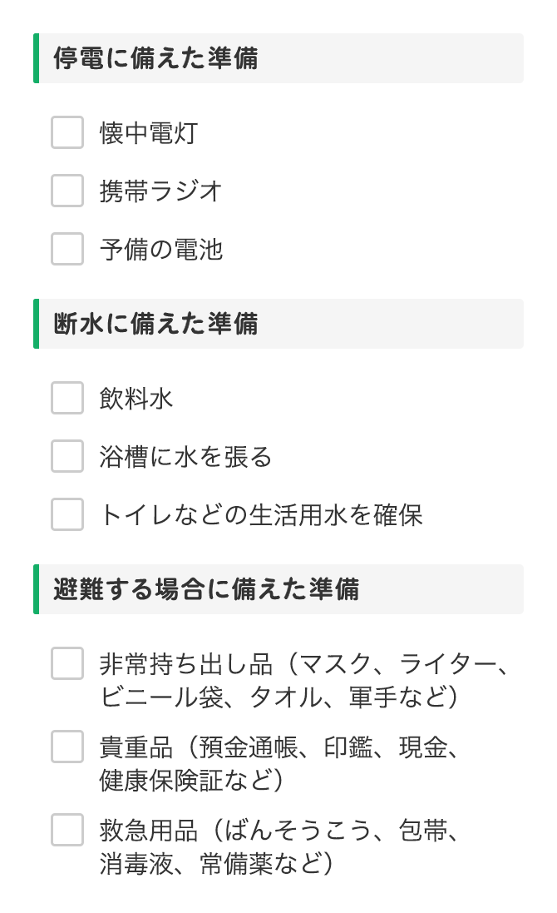557x913 pixels.
Task: Click the トイレなどの生活用水を確保 label text
Action: pos(261,515)
